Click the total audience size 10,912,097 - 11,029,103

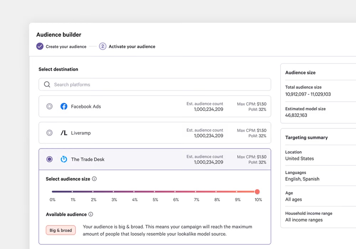pyautogui.click(x=308, y=94)
